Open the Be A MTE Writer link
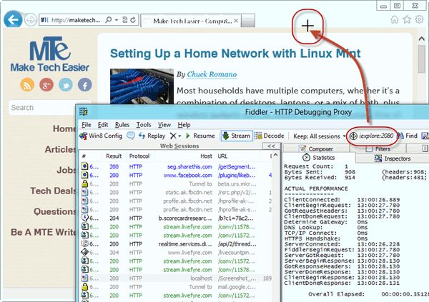 [x=43, y=232]
